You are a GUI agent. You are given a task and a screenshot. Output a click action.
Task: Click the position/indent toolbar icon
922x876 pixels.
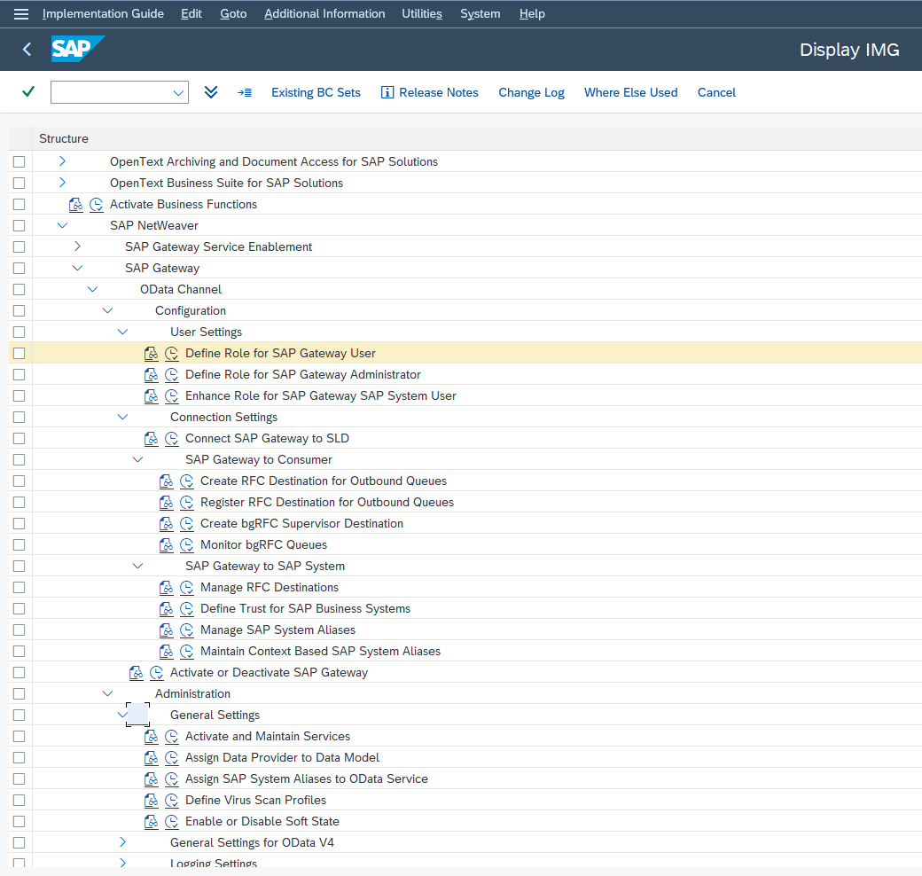click(x=245, y=92)
